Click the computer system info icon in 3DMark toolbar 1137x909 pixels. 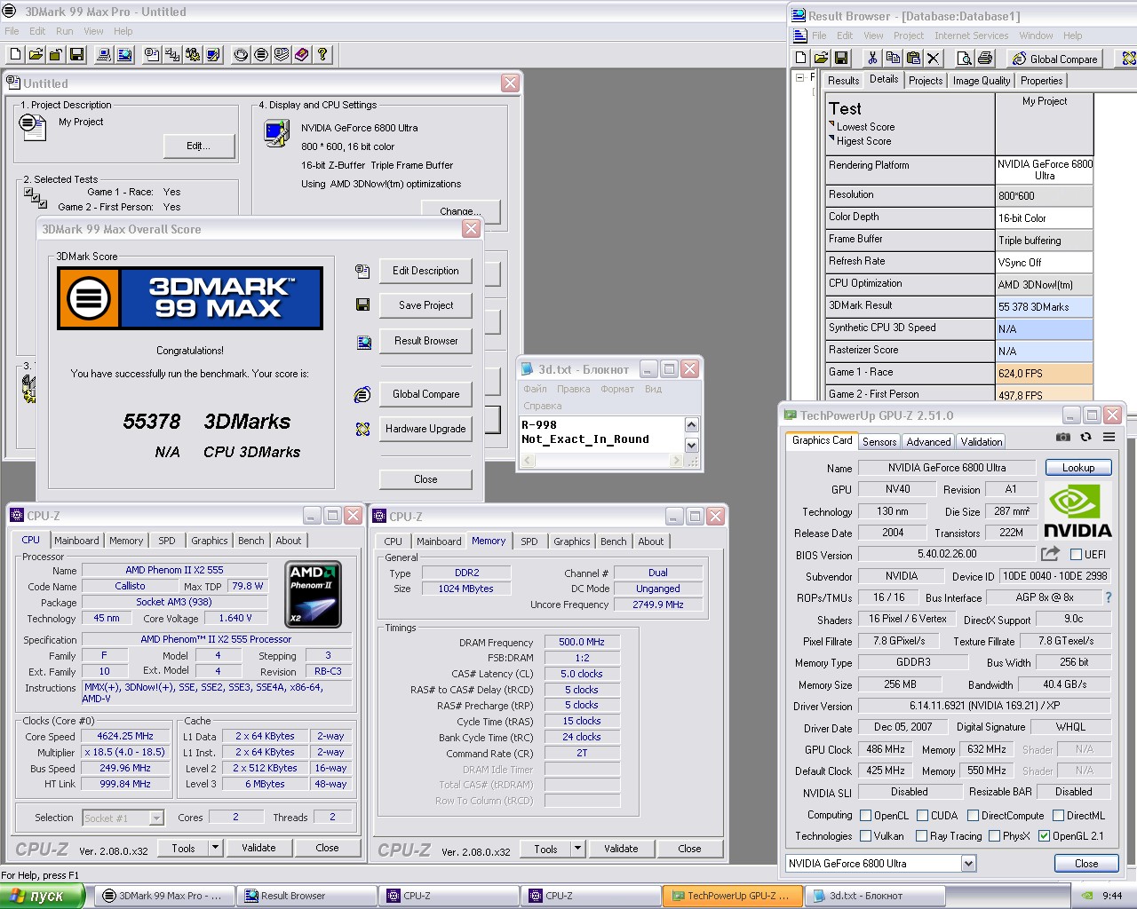coord(104,55)
